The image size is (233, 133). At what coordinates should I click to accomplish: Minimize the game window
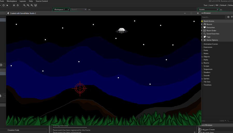click(185, 13)
